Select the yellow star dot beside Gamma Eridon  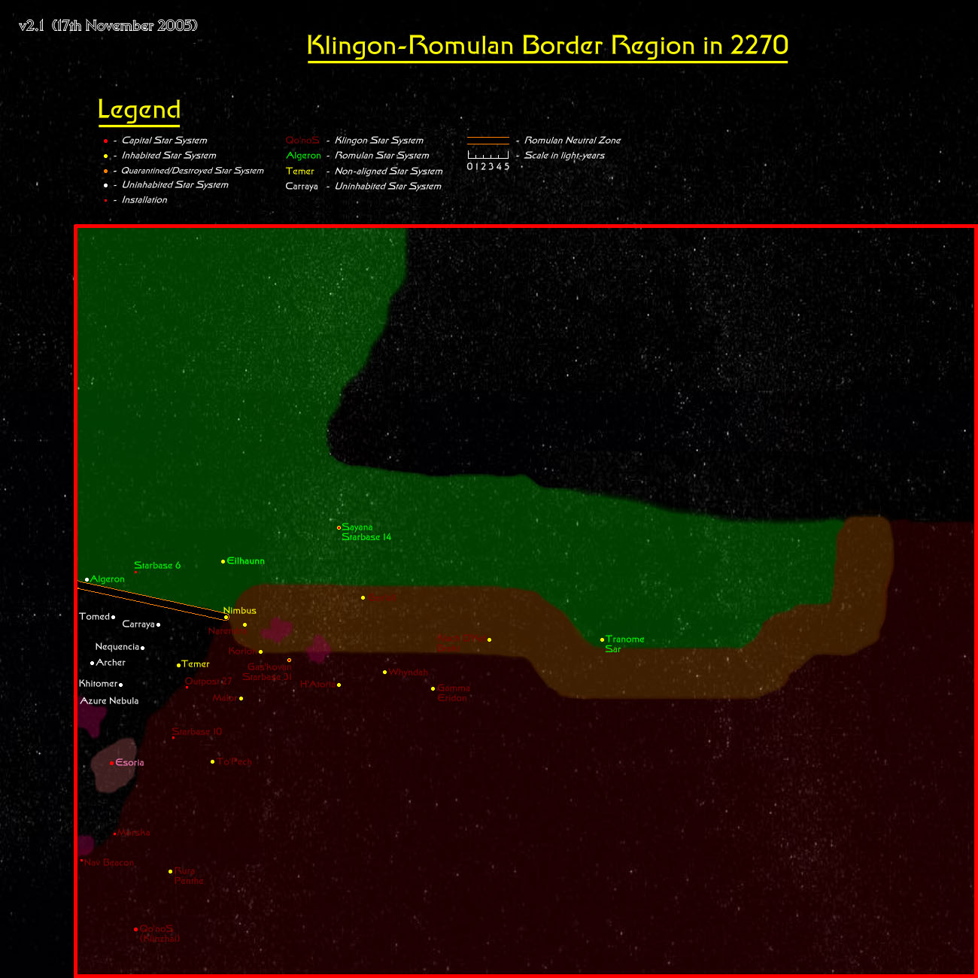point(433,688)
